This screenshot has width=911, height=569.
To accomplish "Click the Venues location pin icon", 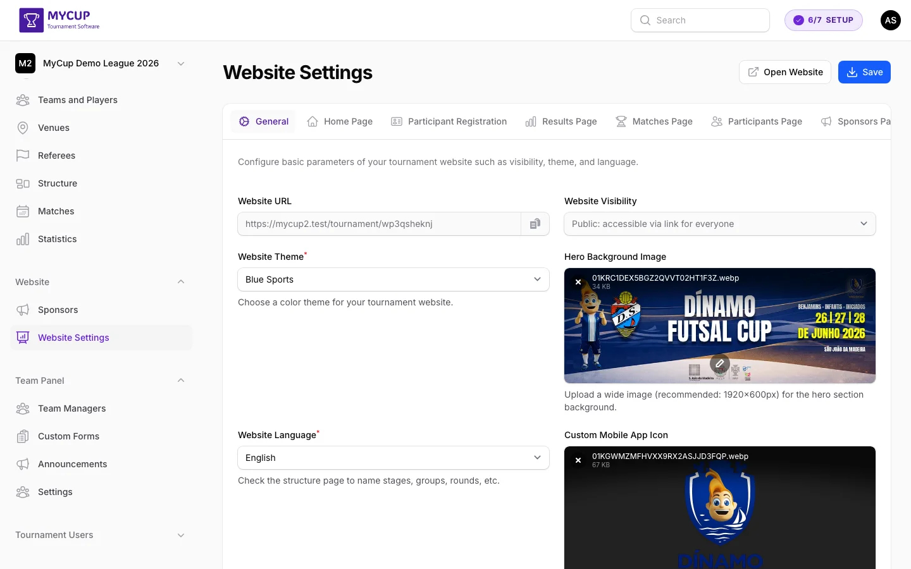I will point(23,128).
